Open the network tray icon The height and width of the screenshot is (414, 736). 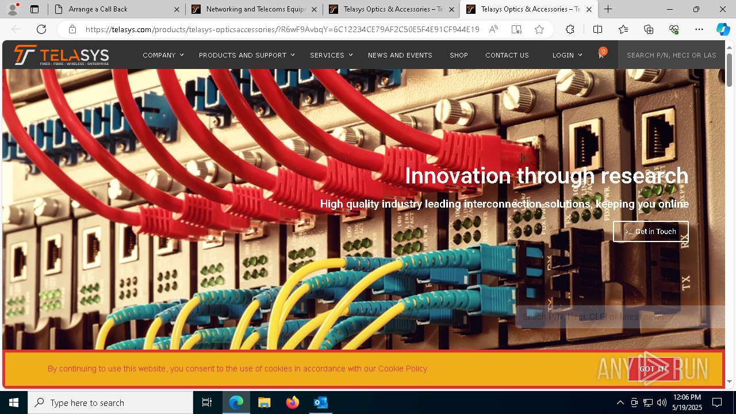coord(648,402)
